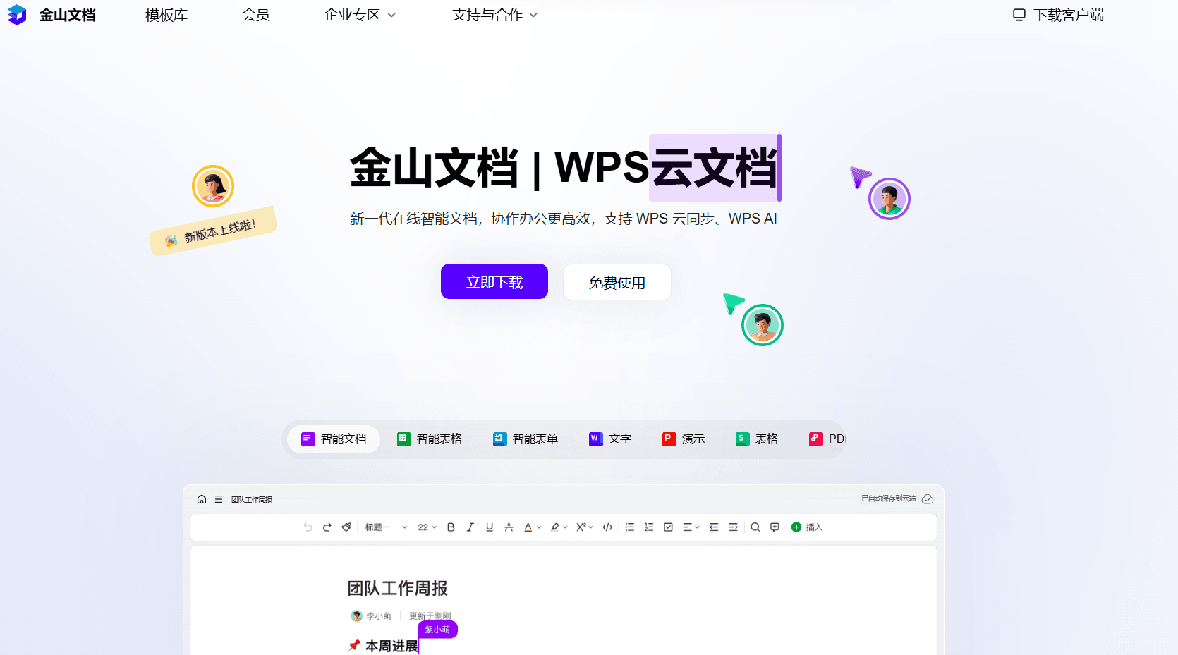
Task: Switch to the 表格 tab
Action: click(x=757, y=439)
